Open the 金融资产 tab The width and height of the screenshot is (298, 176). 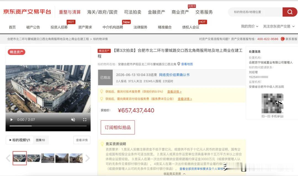(156, 12)
